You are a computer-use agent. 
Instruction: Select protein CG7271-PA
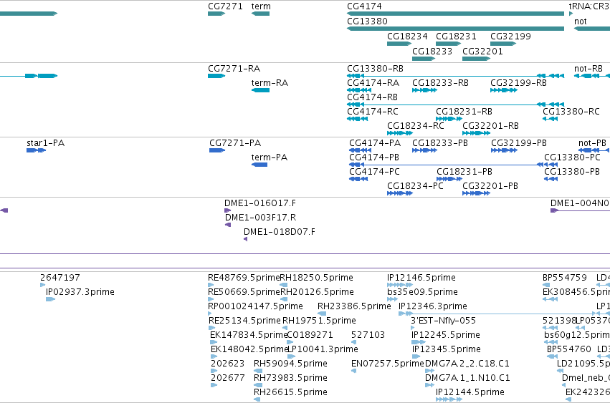(x=217, y=150)
